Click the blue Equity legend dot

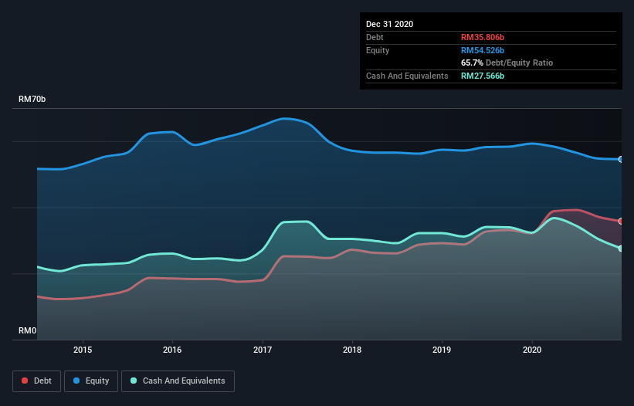(x=76, y=381)
